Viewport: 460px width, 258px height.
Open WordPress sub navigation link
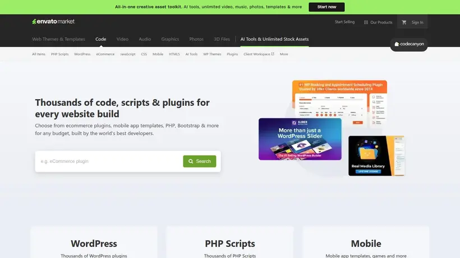82,54
